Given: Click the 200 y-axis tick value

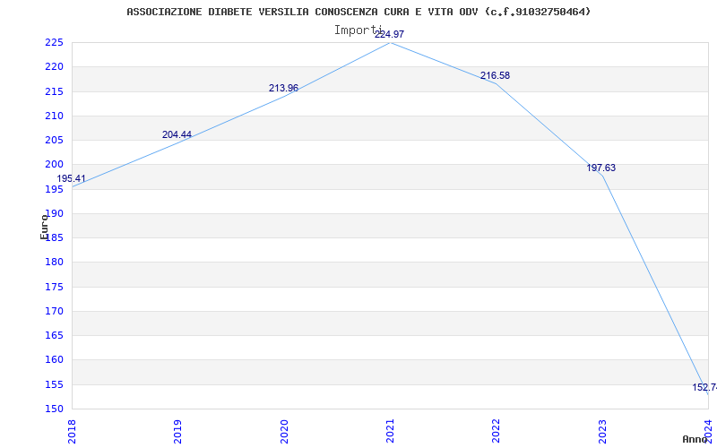Looking at the screenshot, I should 54,165.
